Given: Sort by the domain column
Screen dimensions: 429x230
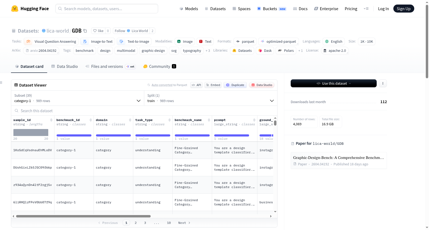Looking at the screenshot, I should (x=130, y=120).
